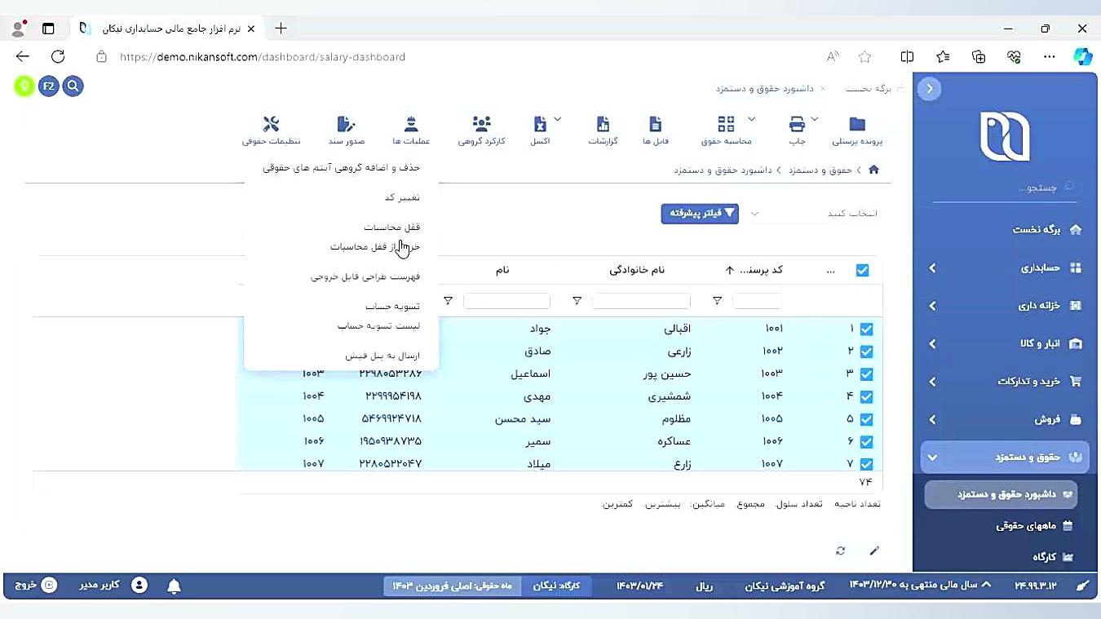Click the عملیات ها toolbar icon

[411, 124]
